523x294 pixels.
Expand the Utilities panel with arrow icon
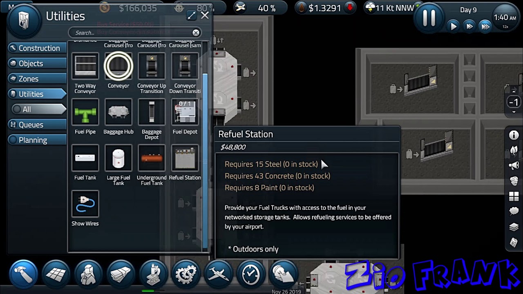(x=191, y=16)
